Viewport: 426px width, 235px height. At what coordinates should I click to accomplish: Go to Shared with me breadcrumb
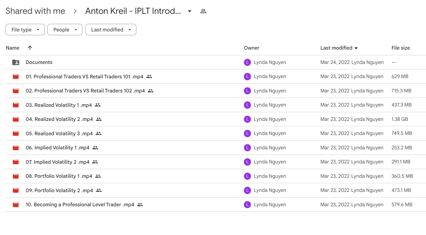(35, 11)
